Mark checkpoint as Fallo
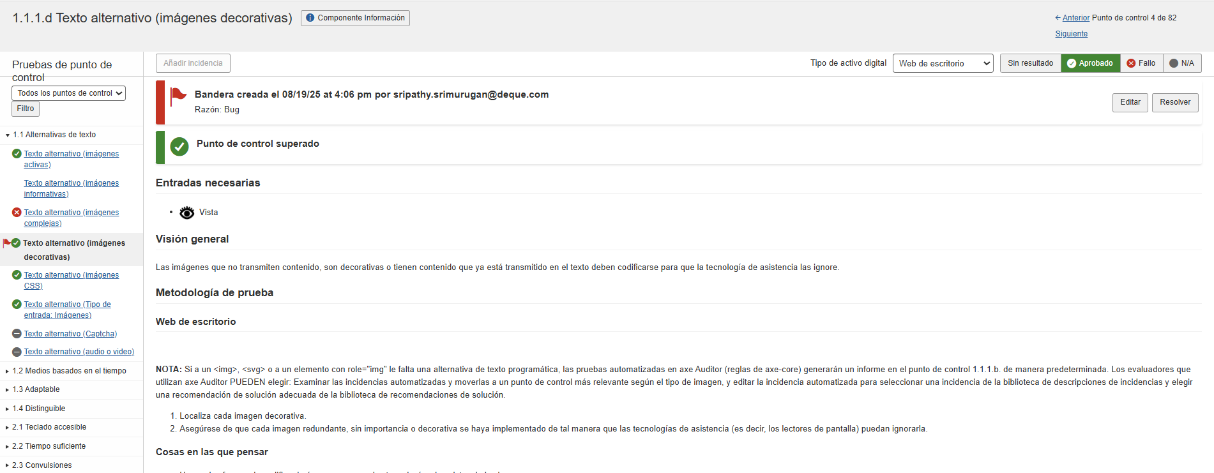 1141,63
